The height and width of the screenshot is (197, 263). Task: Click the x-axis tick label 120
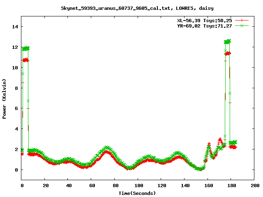[162, 186]
